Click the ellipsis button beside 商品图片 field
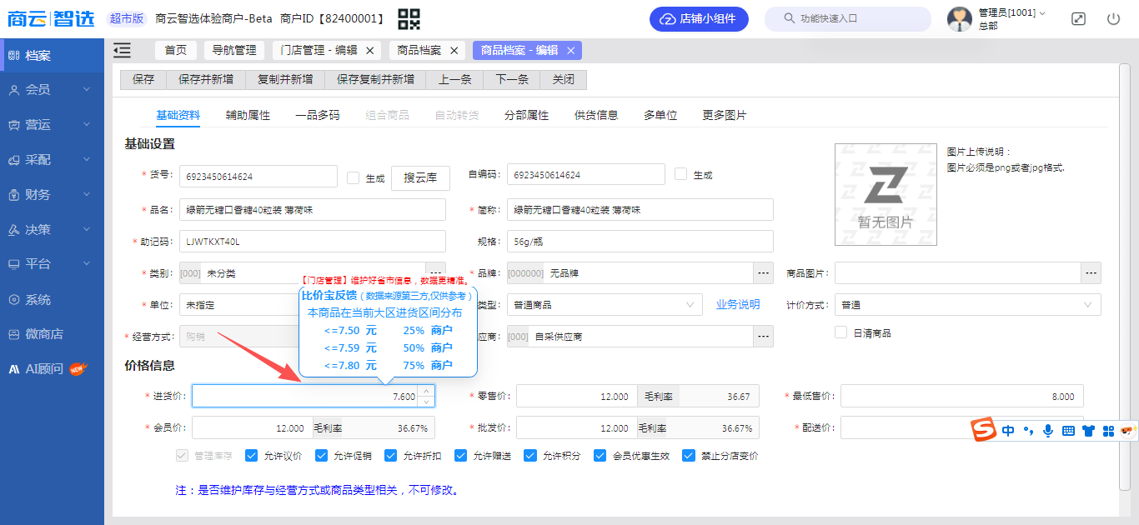 1091,273
